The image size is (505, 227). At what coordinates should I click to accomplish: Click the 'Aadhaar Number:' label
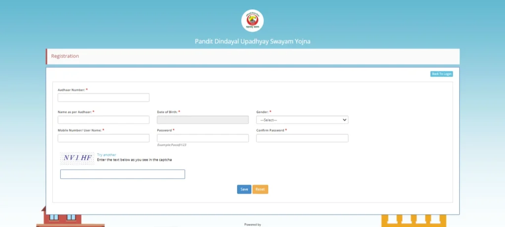pos(71,90)
